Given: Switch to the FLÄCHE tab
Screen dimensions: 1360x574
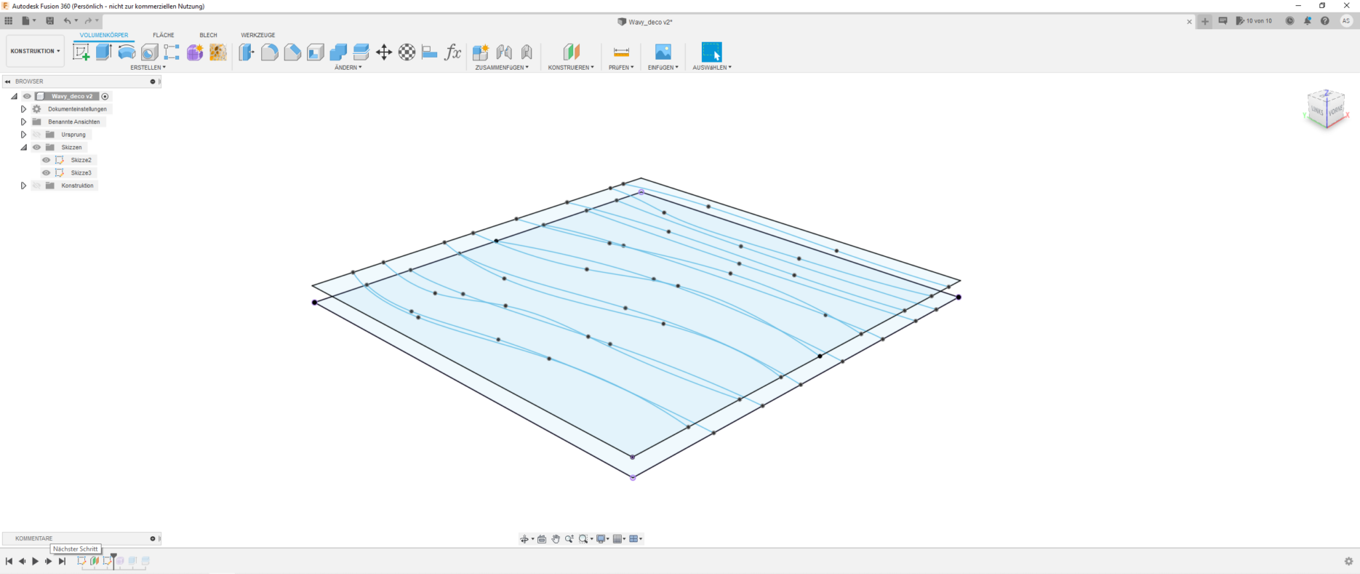Looking at the screenshot, I should [x=163, y=35].
